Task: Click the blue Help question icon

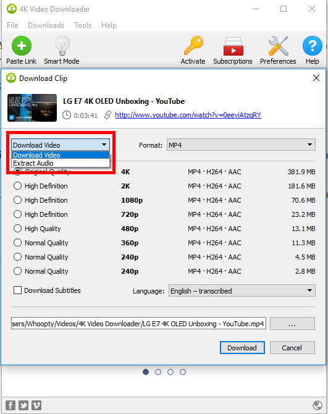Action: 313,46
